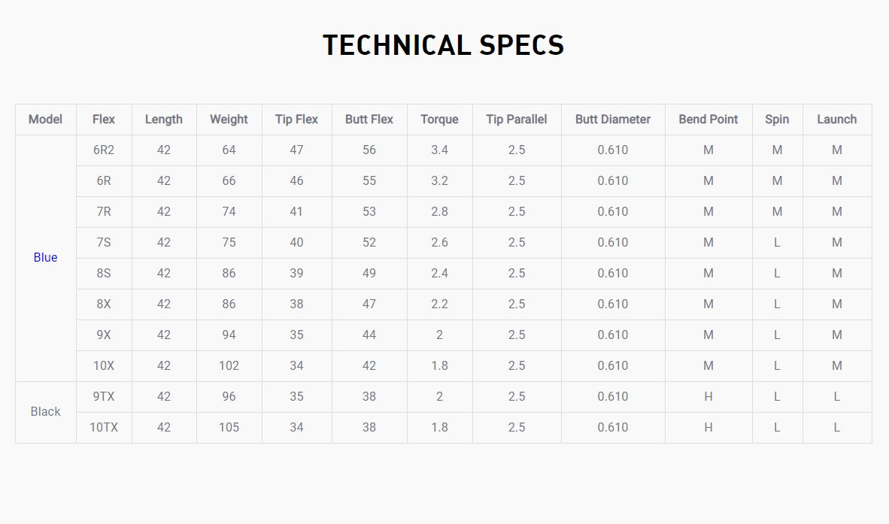This screenshot has height=524, width=889.
Task: Click the Bend Point column header
Action: click(x=708, y=120)
